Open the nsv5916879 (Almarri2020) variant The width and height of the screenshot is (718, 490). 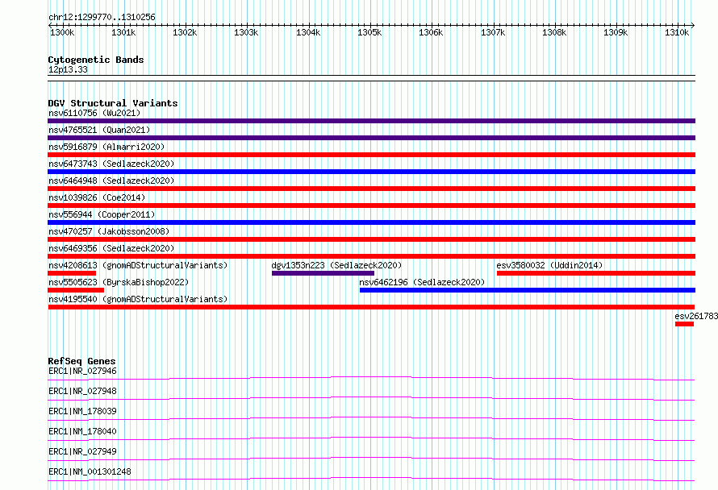tap(371, 155)
